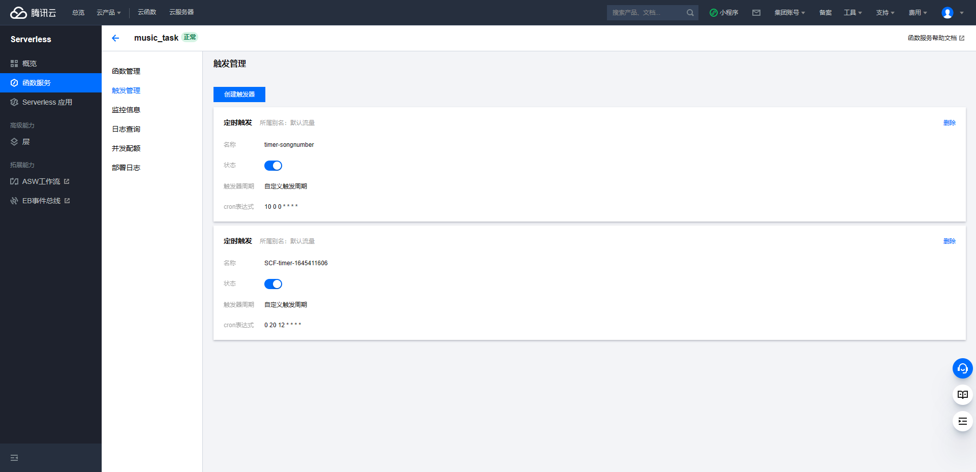Click the music_task function title
Image resolution: width=976 pixels, height=472 pixels.
click(156, 38)
